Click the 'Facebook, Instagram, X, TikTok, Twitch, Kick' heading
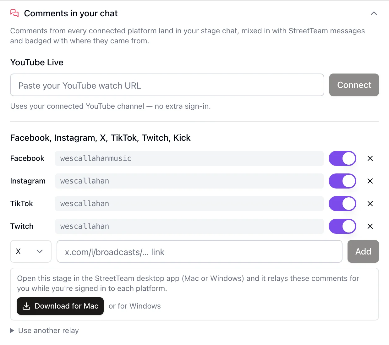The height and width of the screenshot is (345, 389). 101,138
